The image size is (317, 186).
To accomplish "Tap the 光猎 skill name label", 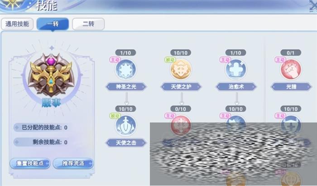I will [291, 87].
